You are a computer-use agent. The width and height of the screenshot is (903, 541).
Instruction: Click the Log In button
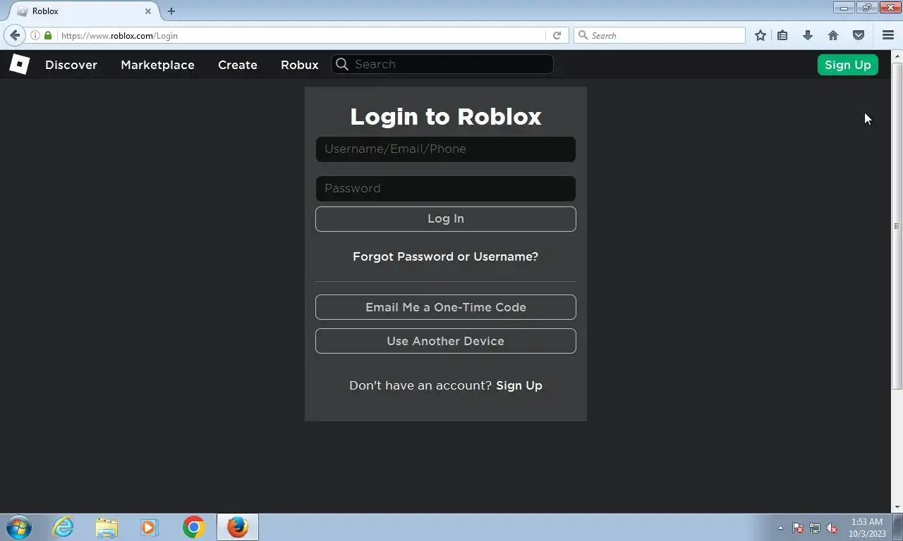(446, 219)
